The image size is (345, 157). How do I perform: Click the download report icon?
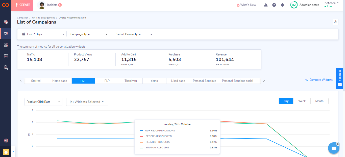click(x=336, y=22)
